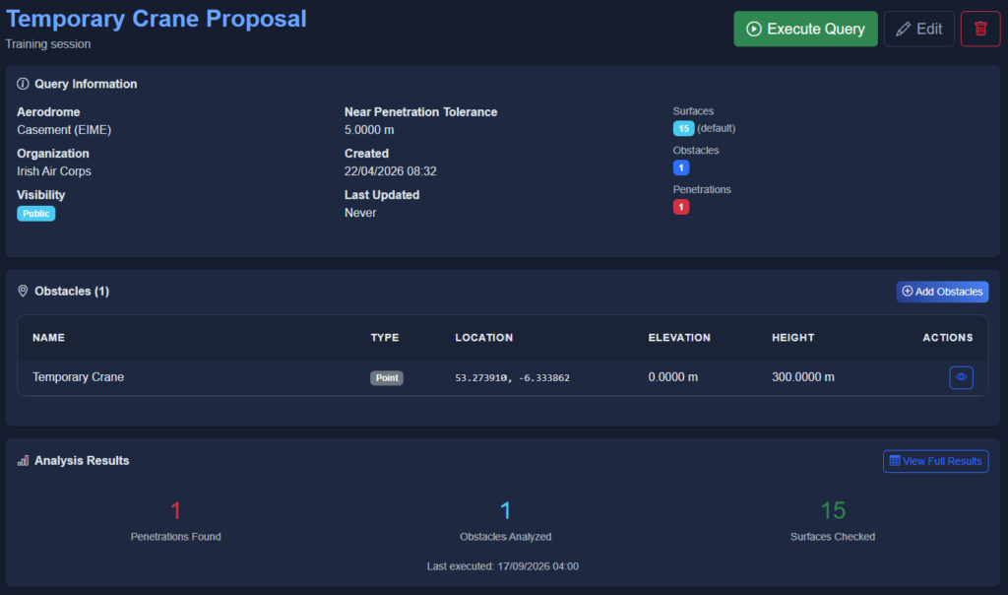Click the Obstacles location pin icon
The image size is (1008, 595).
(23, 291)
